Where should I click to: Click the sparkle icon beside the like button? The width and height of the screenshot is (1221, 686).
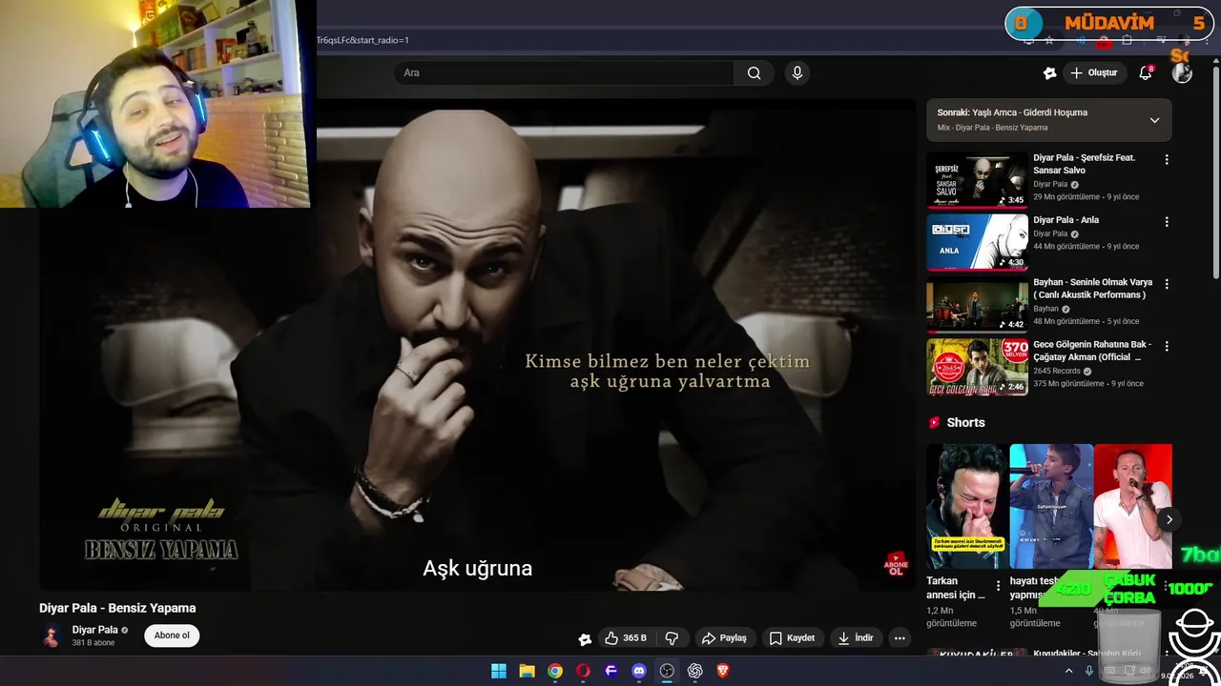(585, 639)
